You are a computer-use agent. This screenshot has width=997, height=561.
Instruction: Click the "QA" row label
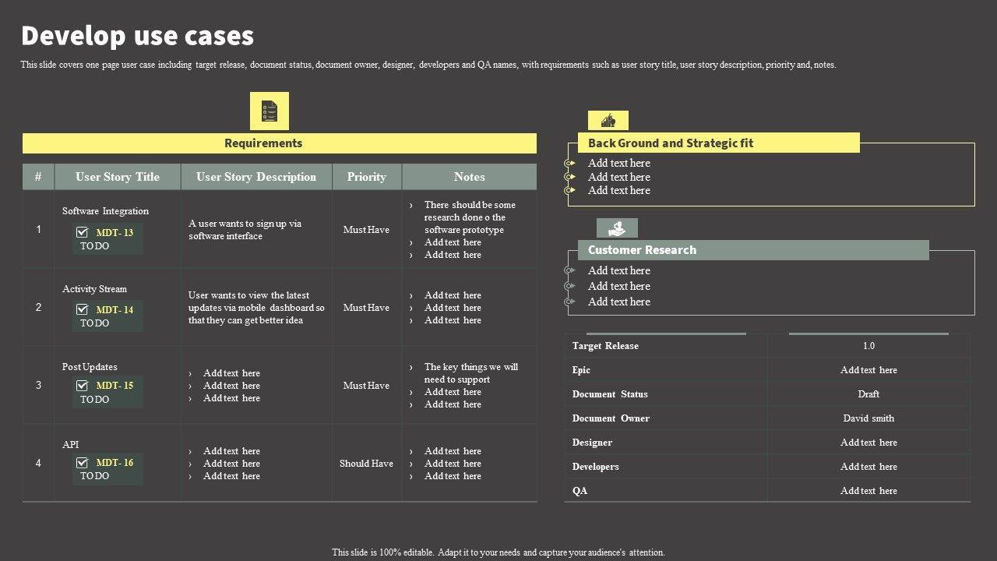tap(580, 491)
